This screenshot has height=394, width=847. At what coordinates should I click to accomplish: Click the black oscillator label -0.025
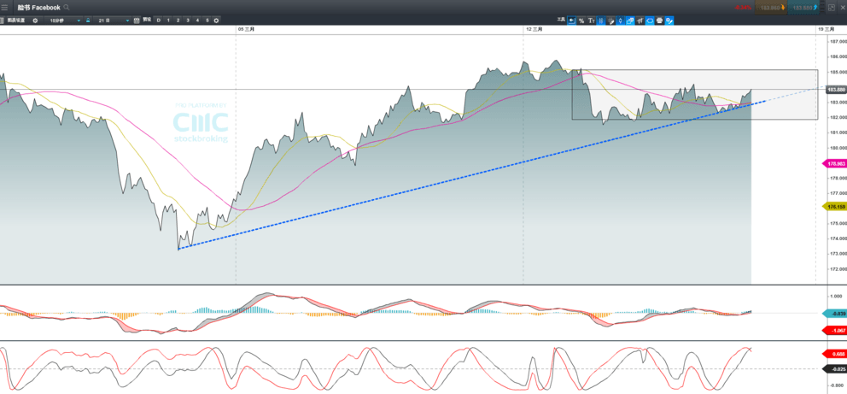coord(835,369)
